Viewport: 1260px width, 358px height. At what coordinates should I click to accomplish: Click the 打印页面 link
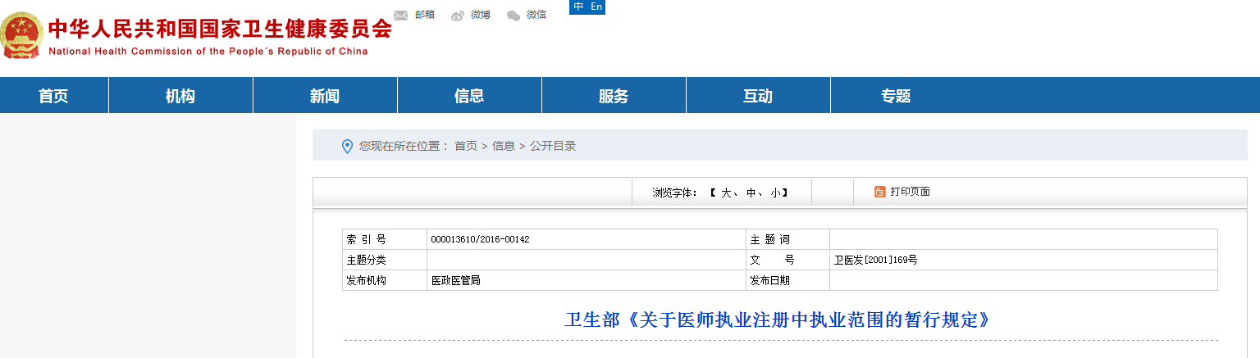coord(910,192)
